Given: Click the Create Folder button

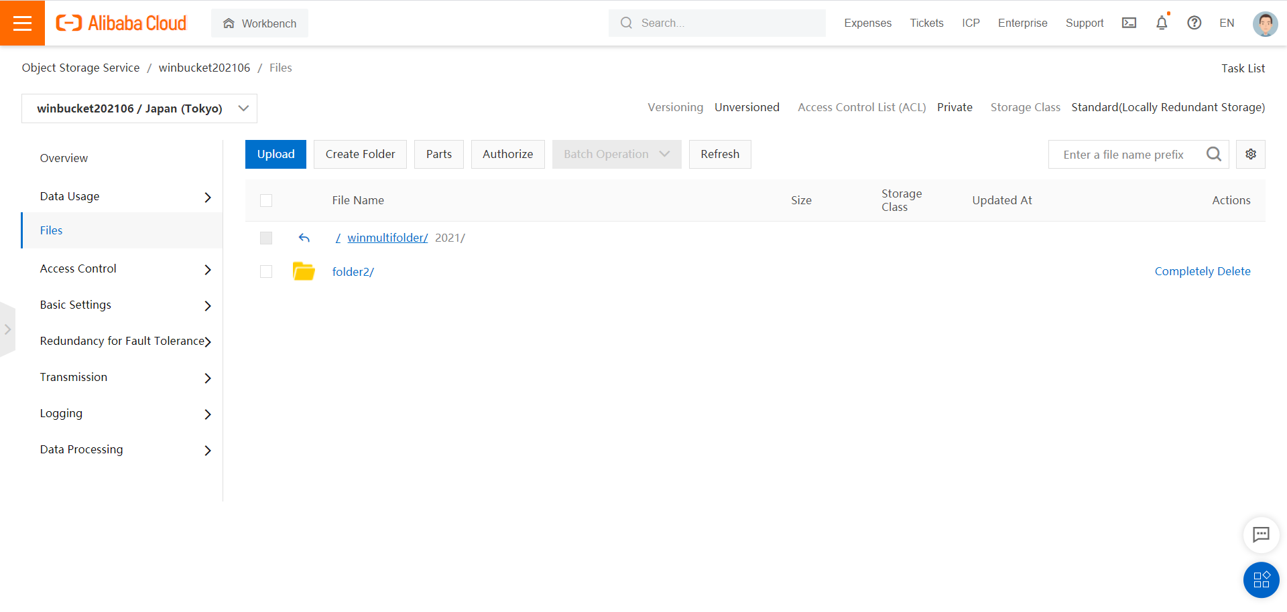Looking at the screenshot, I should pyautogui.click(x=360, y=154).
